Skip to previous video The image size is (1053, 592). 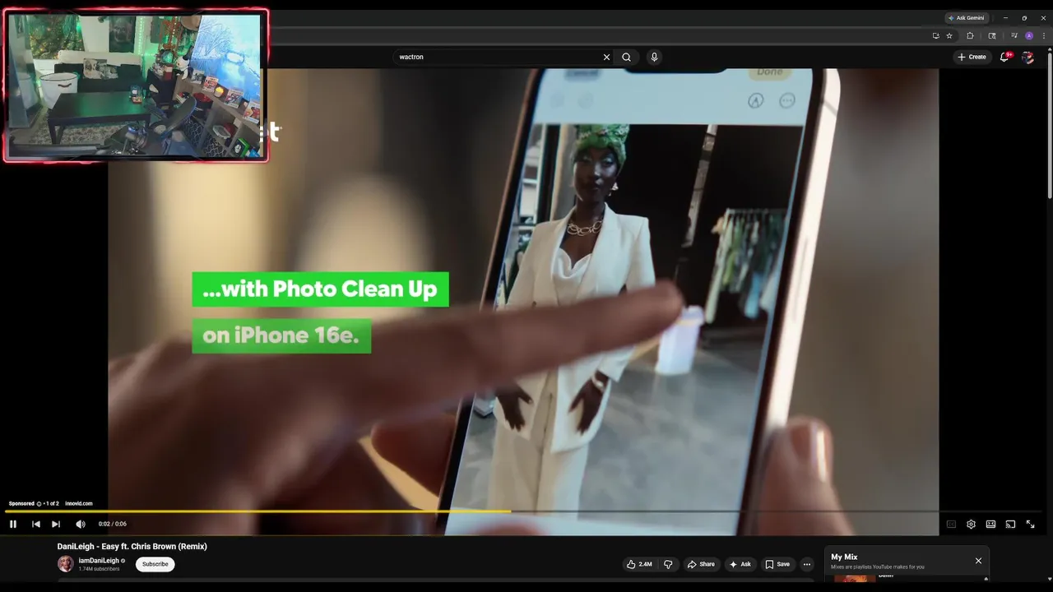pos(36,524)
